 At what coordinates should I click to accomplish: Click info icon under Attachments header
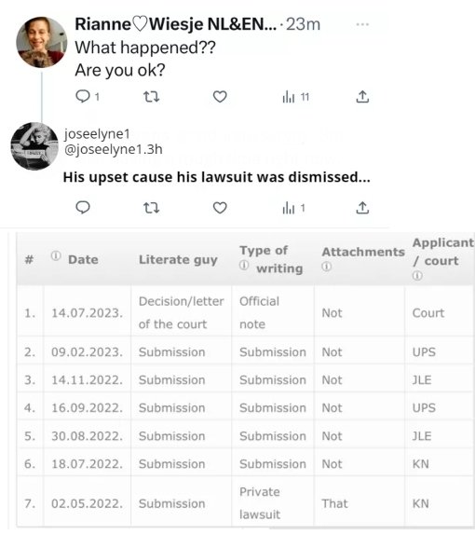click(326, 268)
